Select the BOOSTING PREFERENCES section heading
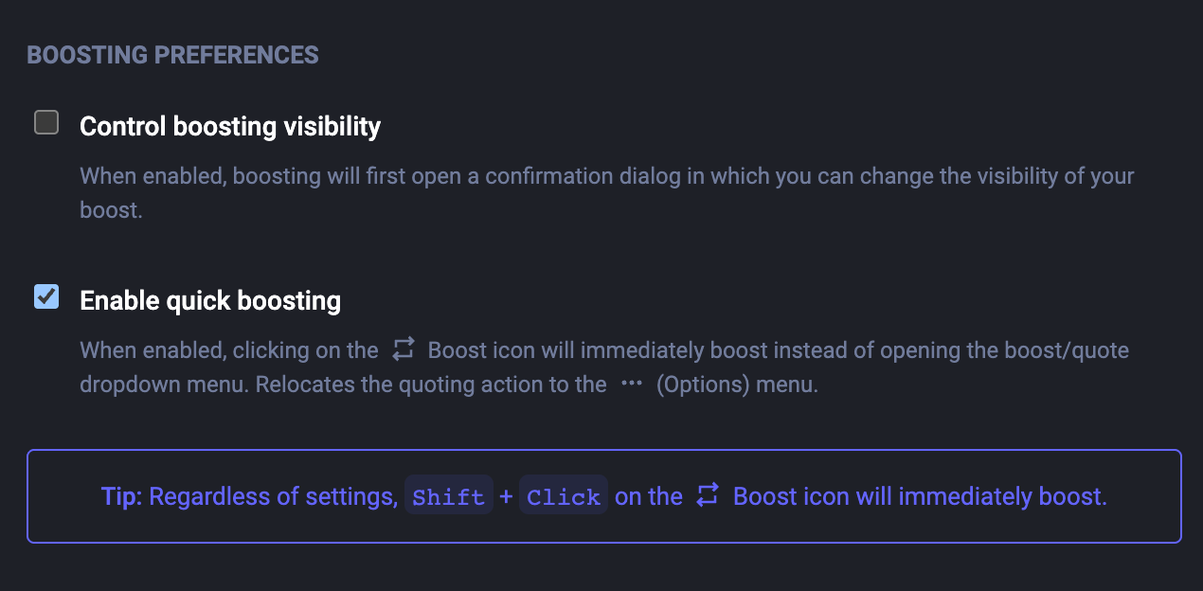The image size is (1203, 591). click(x=172, y=55)
